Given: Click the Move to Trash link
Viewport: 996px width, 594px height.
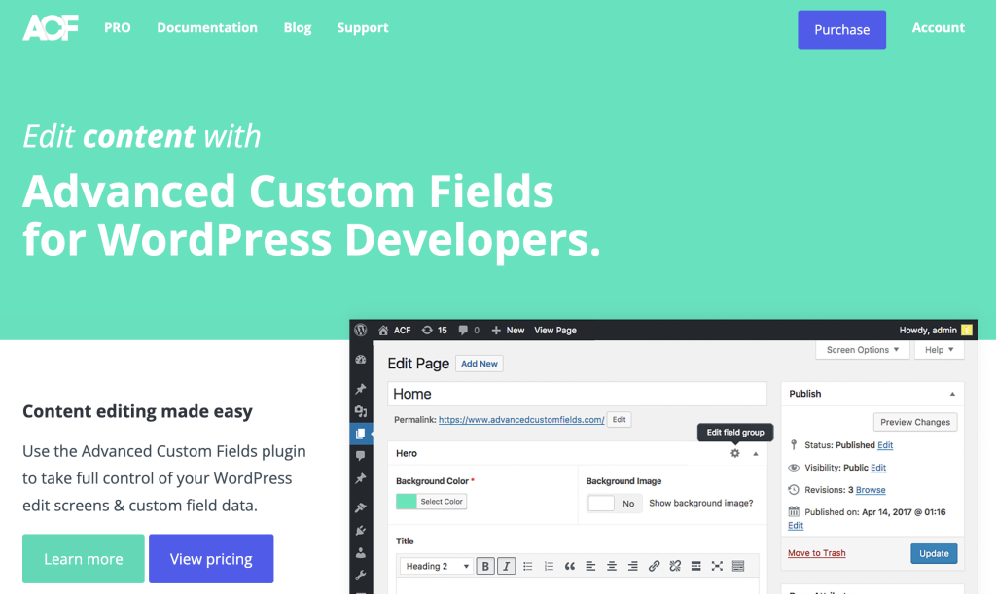Looking at the screenshot, I should coord(816,553).
